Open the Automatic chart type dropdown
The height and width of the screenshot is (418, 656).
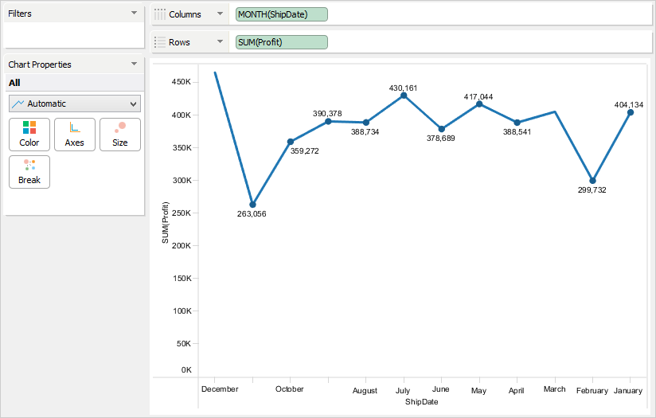tap(75, 104)
